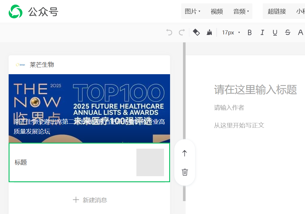Open the 图片 insert menu
The height and width of the screenshot is (214, 305).
192,11
